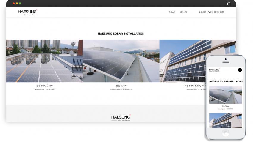
Task: Click the green maximize window button
Action: pyautogui.click(x=20, y=3)
